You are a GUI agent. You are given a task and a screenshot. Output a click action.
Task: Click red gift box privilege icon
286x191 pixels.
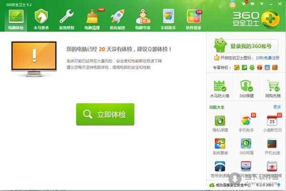pos(260,67)
